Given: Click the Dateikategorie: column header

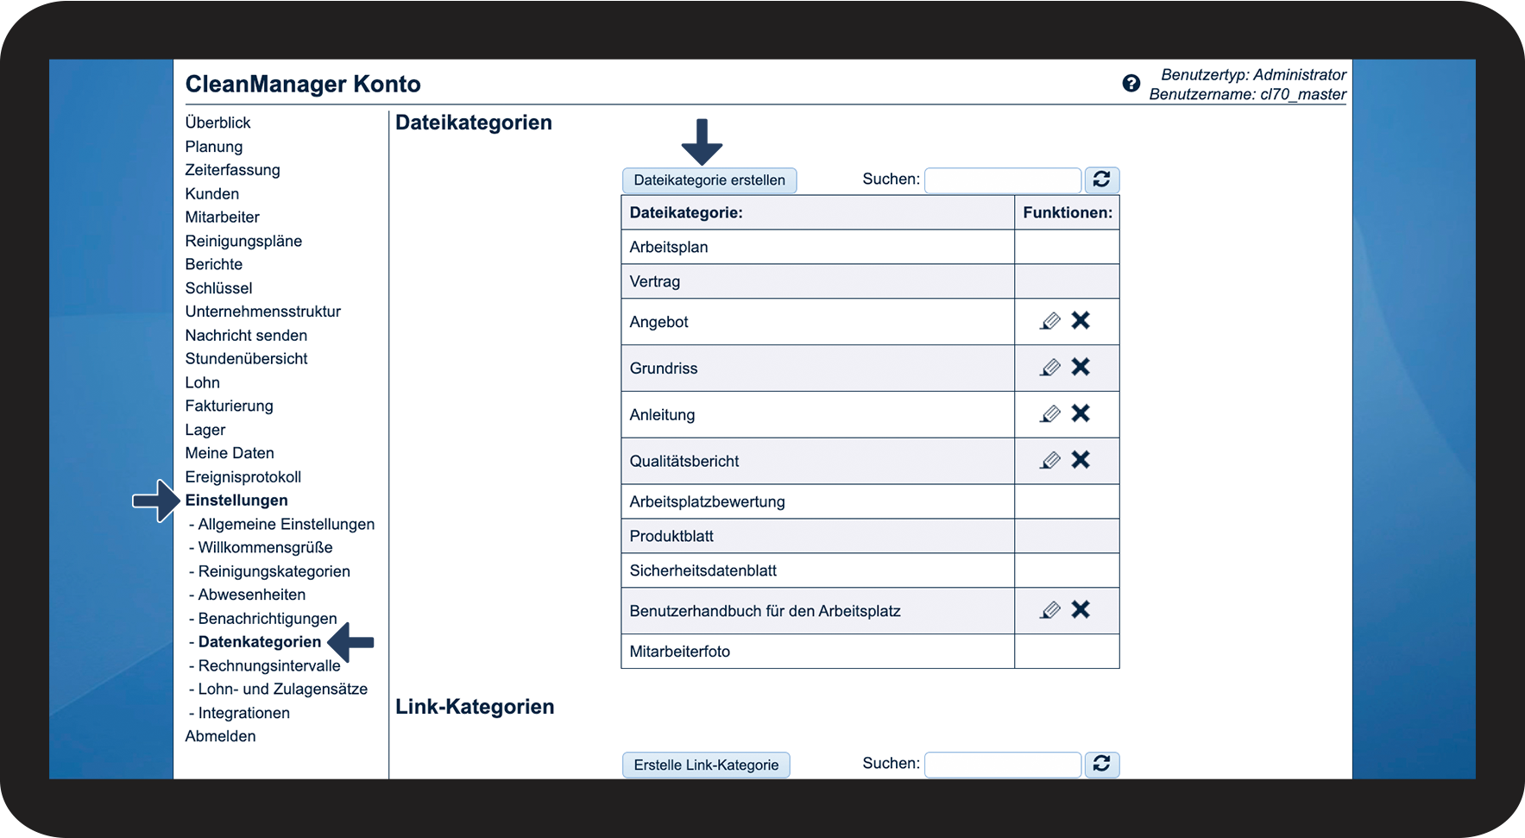Looking at the screenshot, I should point(817,212).
